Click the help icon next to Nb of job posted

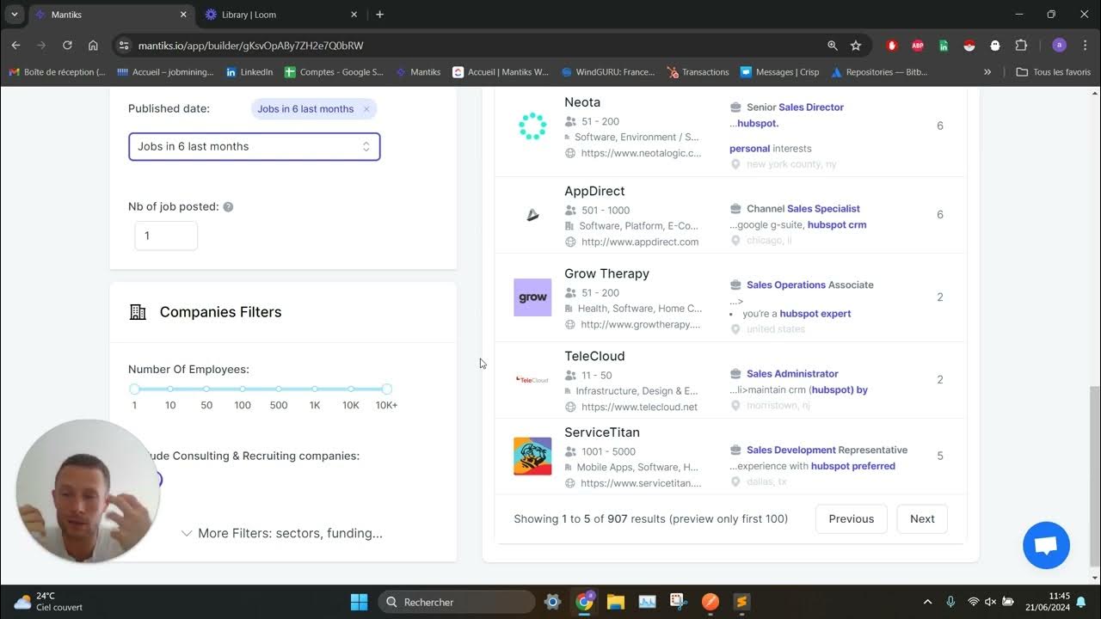coord(228,206)
